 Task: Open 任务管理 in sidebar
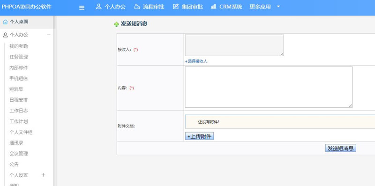[18, 57]
